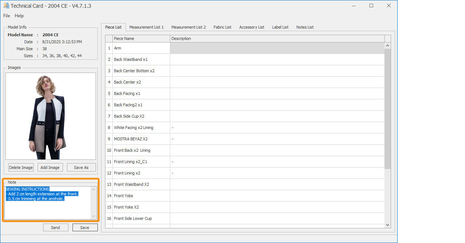The image size is (465, 243).
Task: Click inside the Note text area
Action: [x=48, y=209]
